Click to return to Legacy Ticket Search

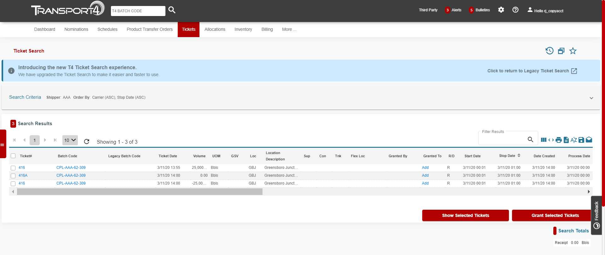(532, 71)
